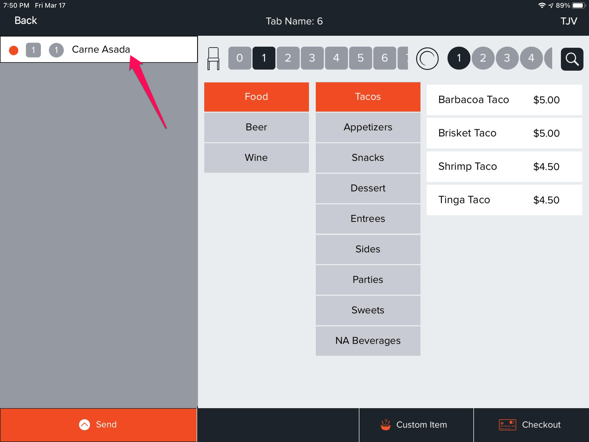Switch to the Appetizers subcategory
This screenshot has width=589, height=442.
pyautogui.click(x=368, y=127)
